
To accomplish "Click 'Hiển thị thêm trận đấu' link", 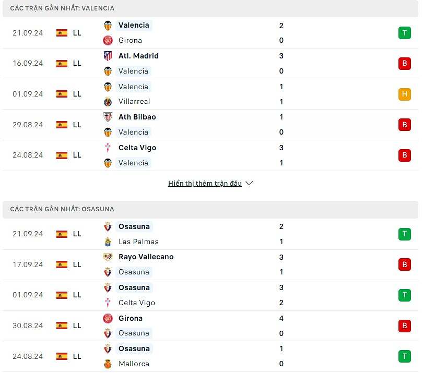I will click(205, 184).
